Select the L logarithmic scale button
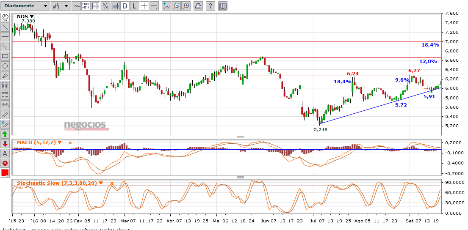Viewport: 468px width, 230px height. (134, 6)
